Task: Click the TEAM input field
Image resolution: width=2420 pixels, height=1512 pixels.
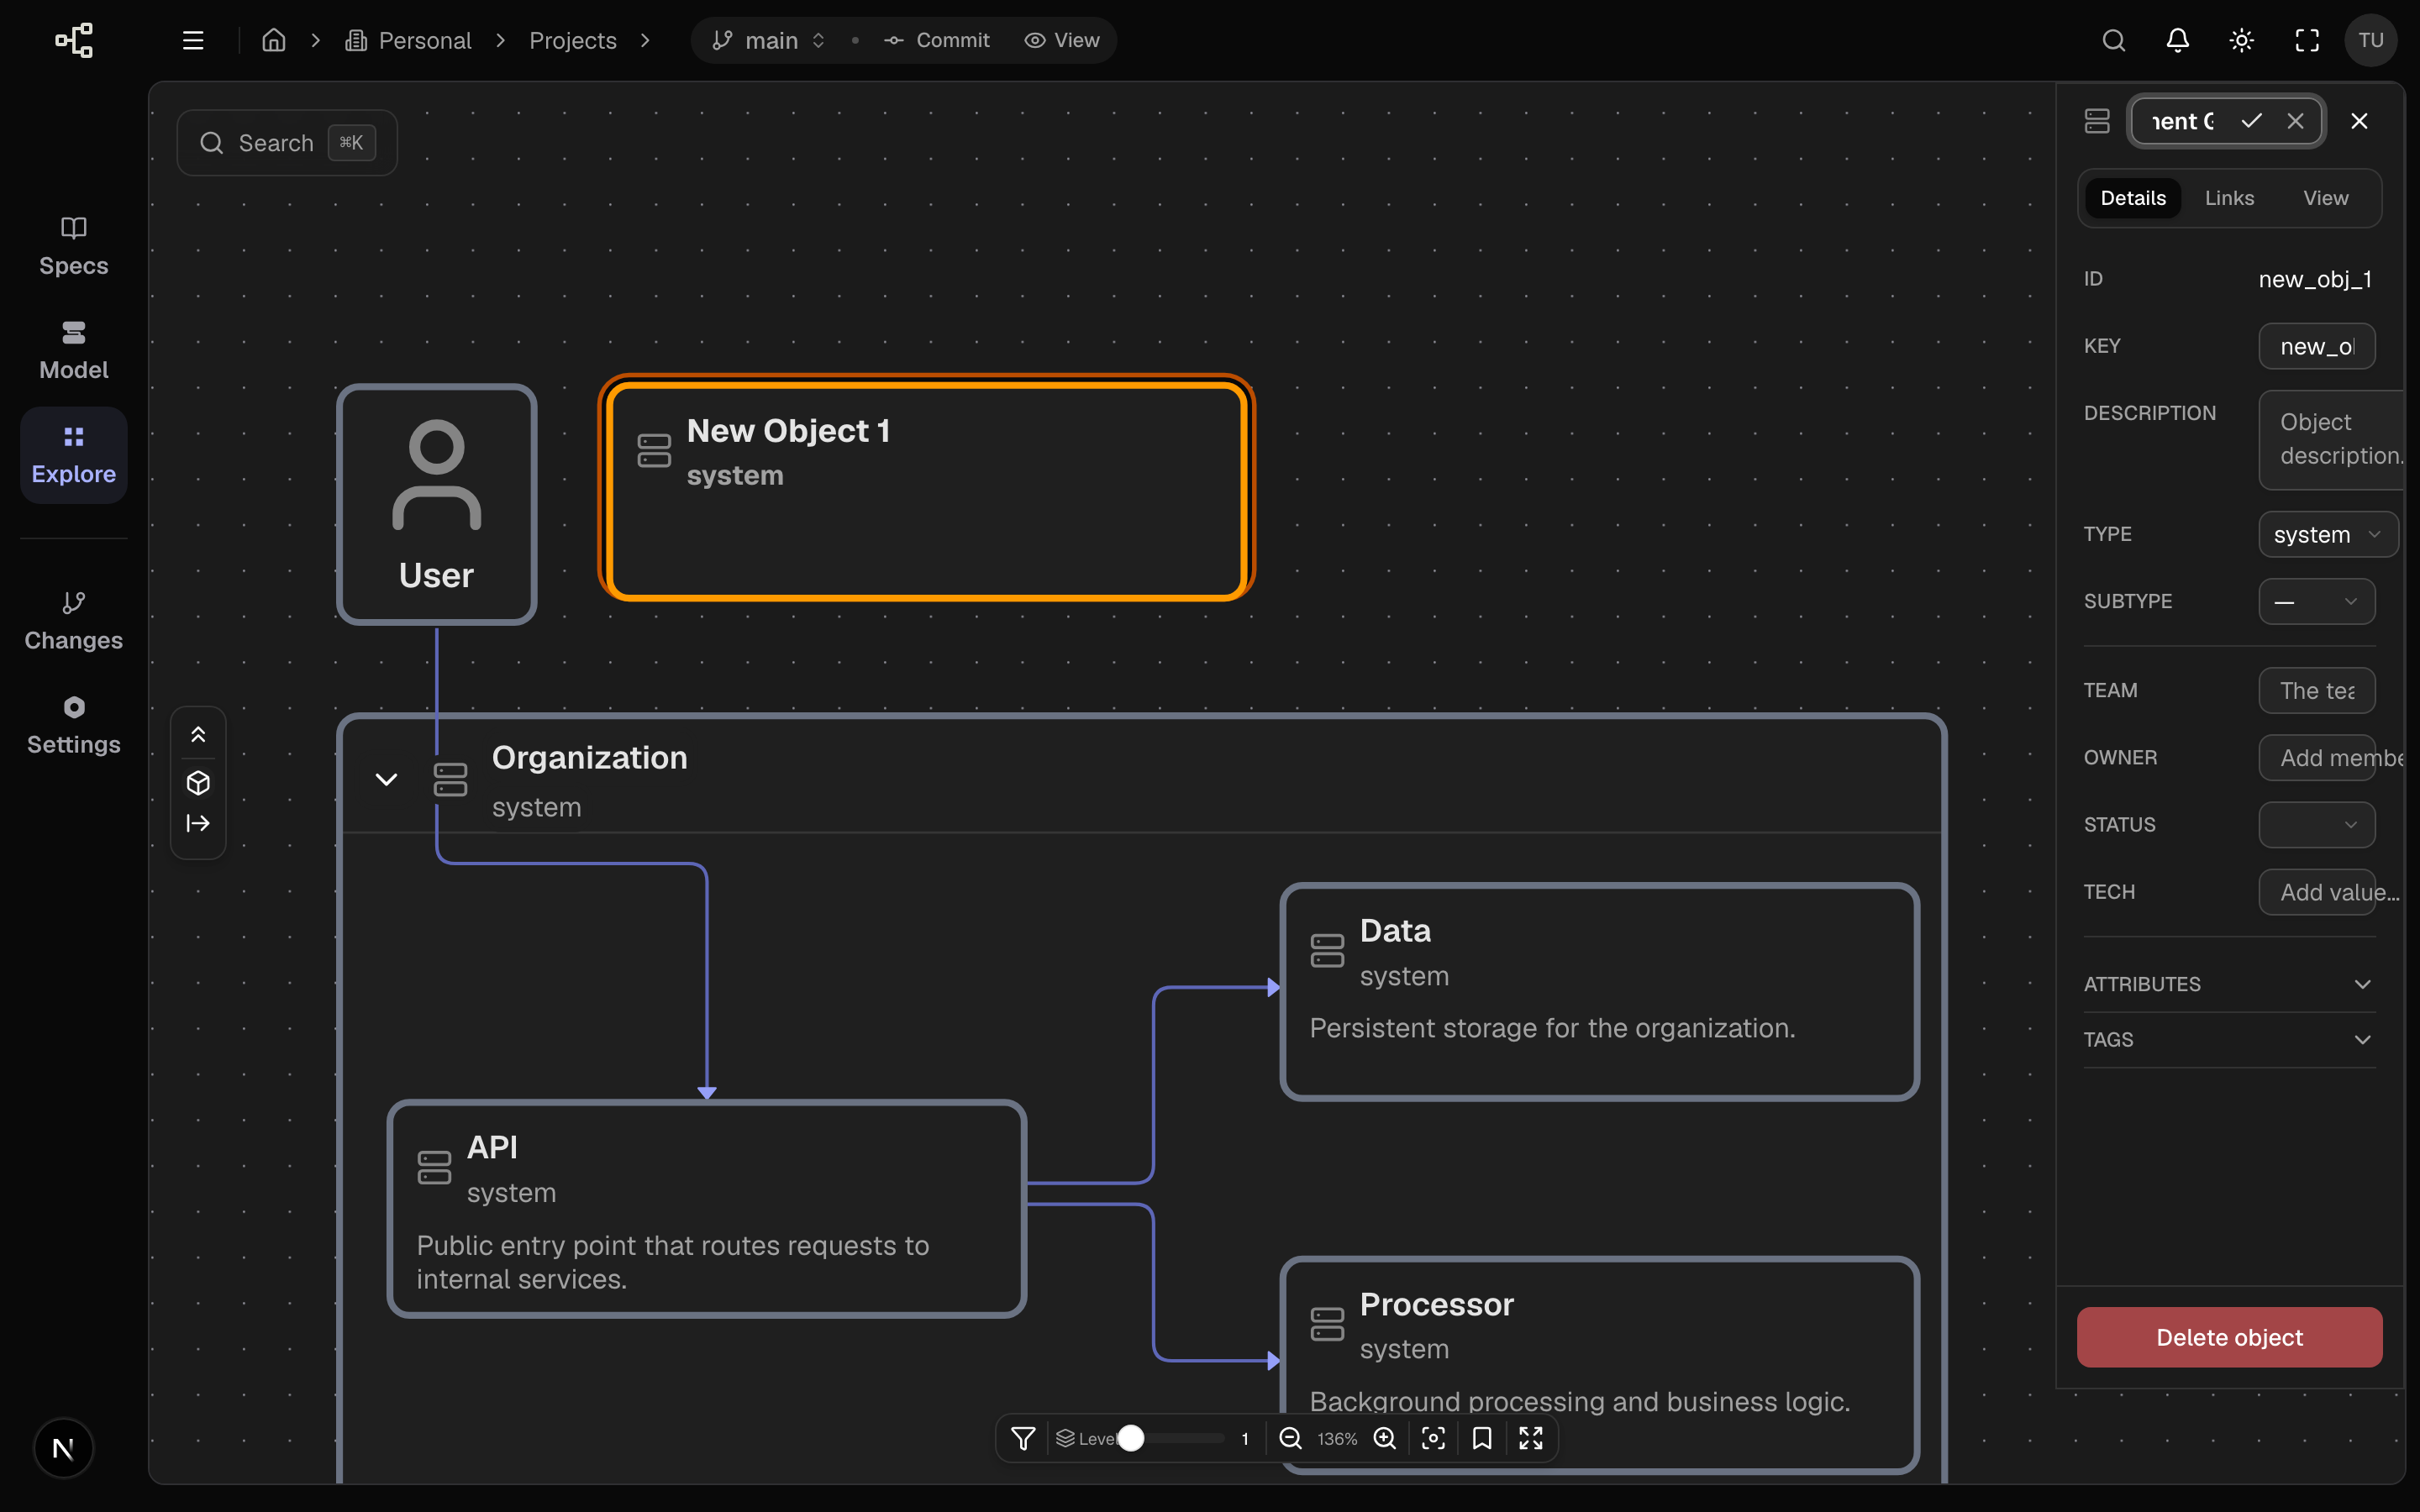Action: coord(2316,690)
